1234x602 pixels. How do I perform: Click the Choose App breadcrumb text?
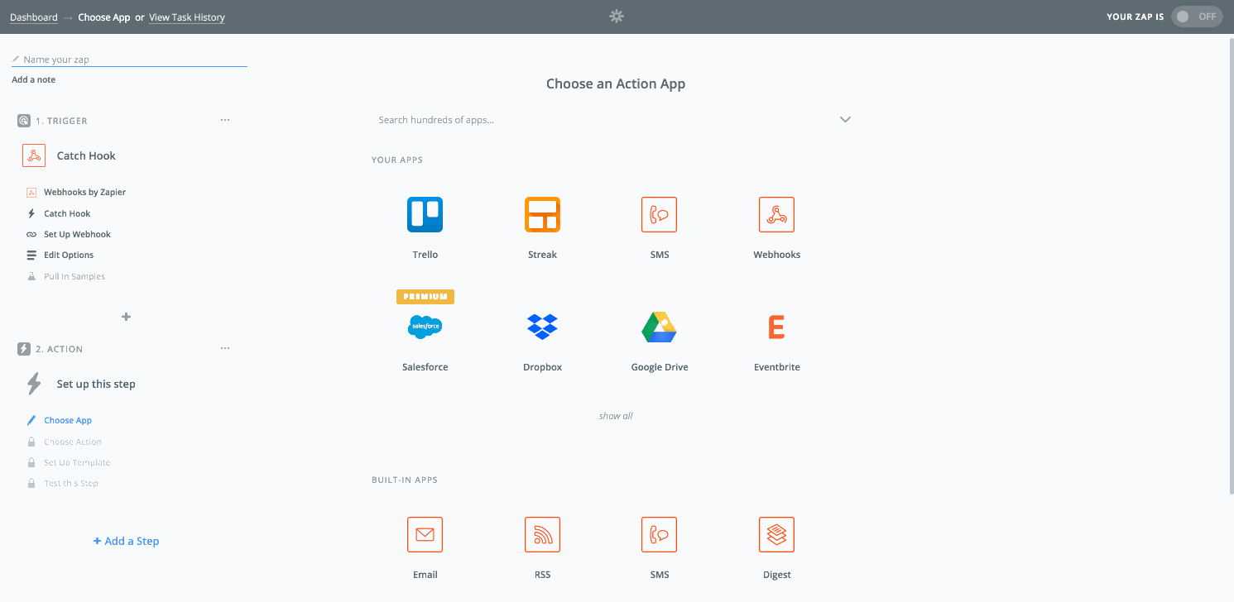(x=104, y=17)
